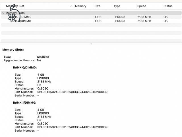Select the Memory Slots group row
The width and height of the screenshot is (182, 137).
57,13
